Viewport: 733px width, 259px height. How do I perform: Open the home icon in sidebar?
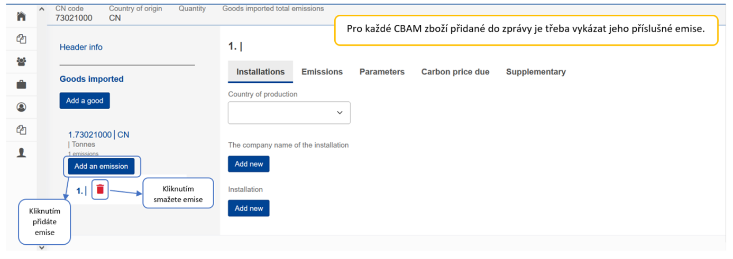21,17
